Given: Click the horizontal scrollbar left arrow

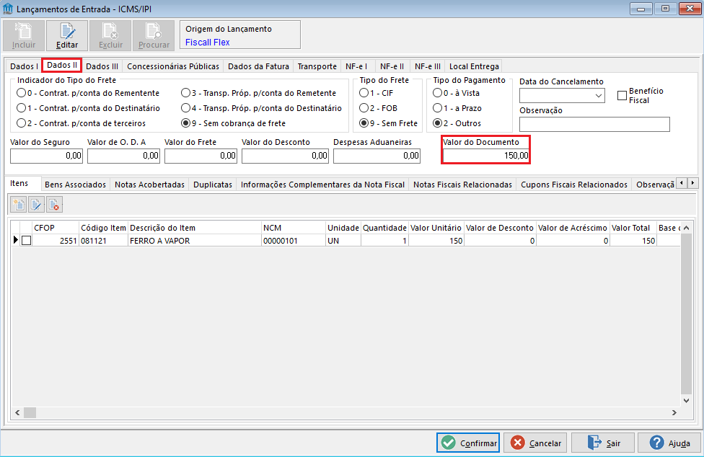Looking at the screenshot, I should 17,412.
